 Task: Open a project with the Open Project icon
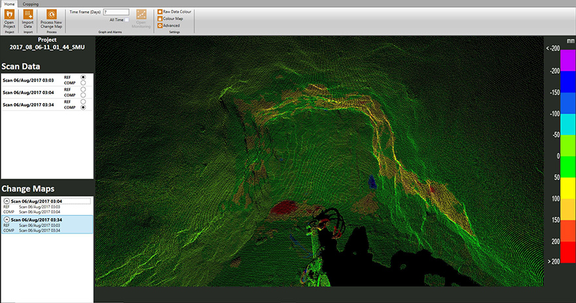[9, 14]
